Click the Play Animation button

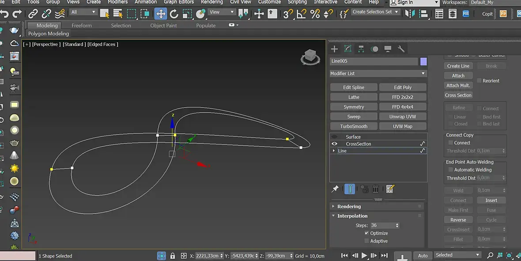[x=364, y=255]
